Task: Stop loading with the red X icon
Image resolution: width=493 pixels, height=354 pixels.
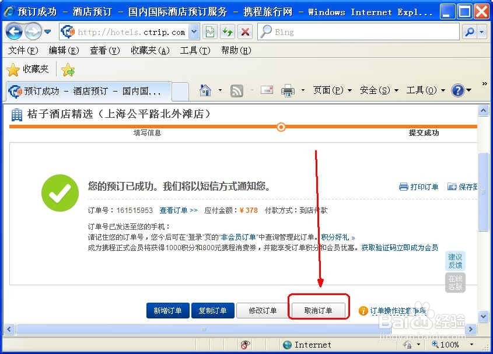Action: [245, 32]
